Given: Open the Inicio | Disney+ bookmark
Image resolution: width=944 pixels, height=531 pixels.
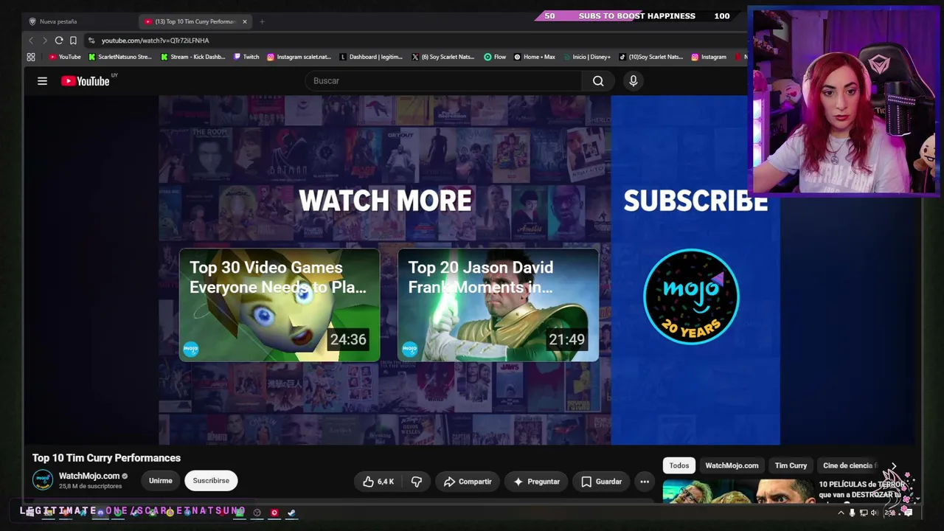Looking at the screenshot, I should [586, 57].
